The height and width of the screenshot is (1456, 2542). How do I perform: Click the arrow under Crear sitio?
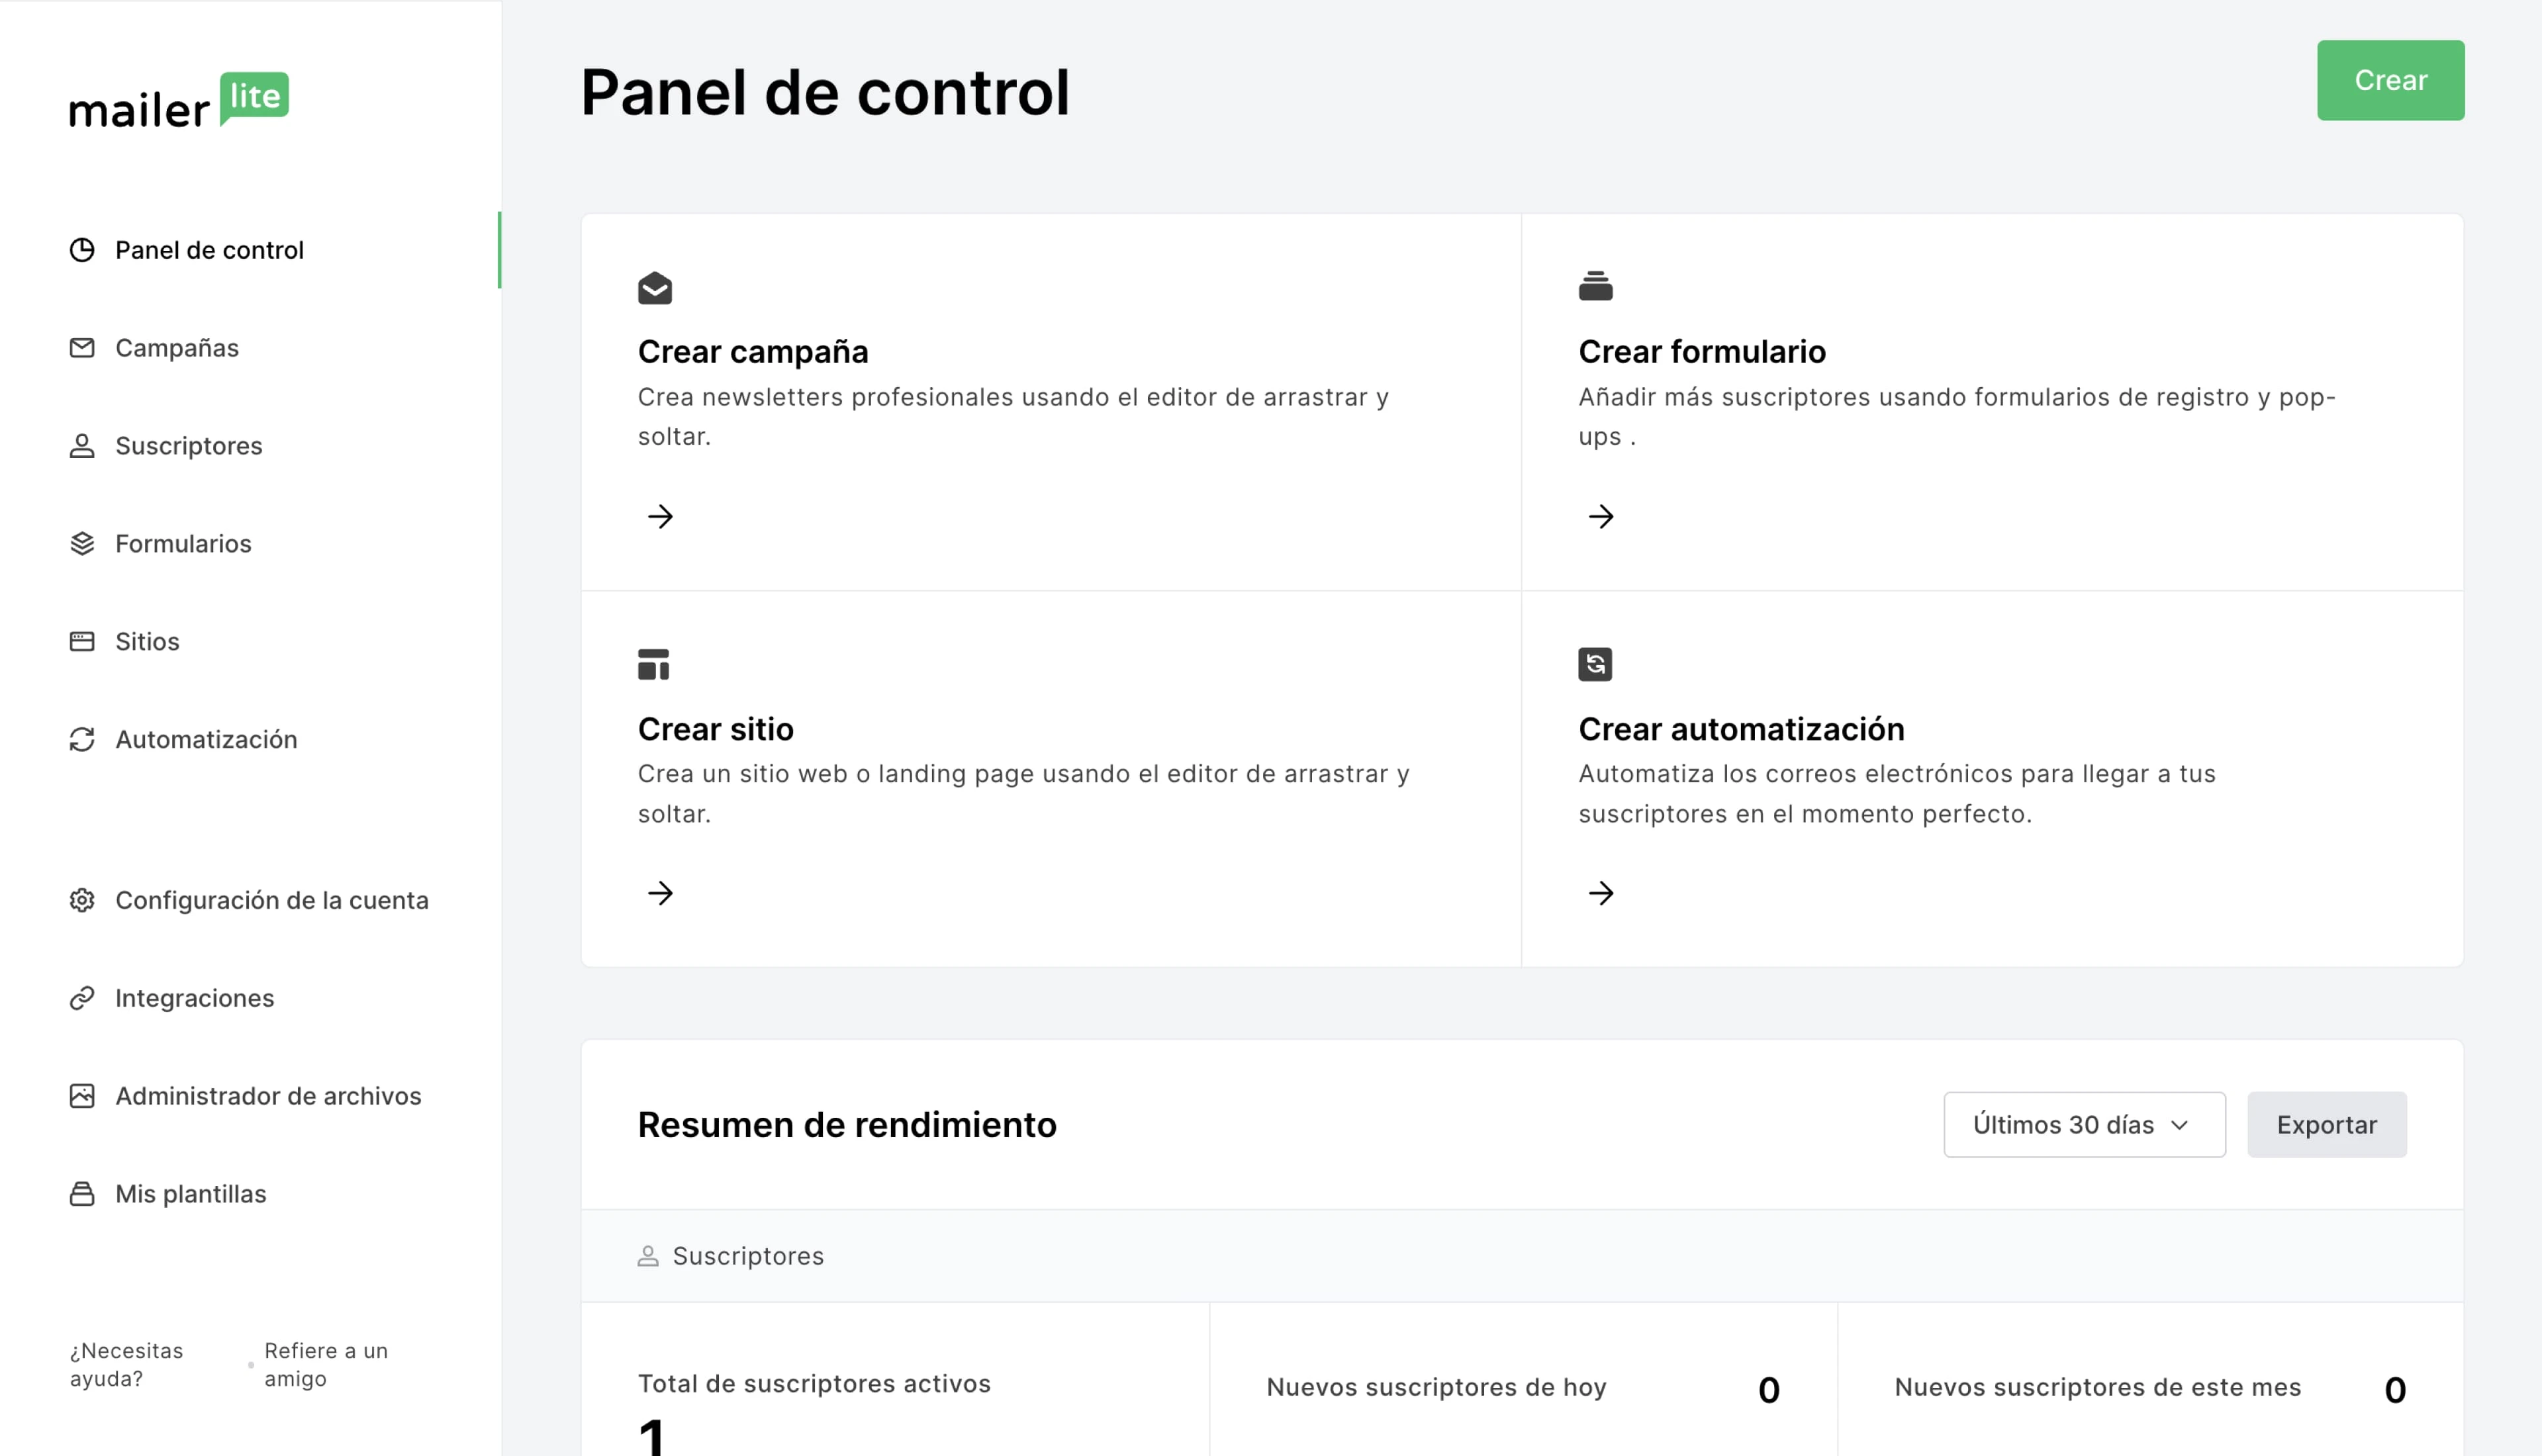(x=660, y=893)
